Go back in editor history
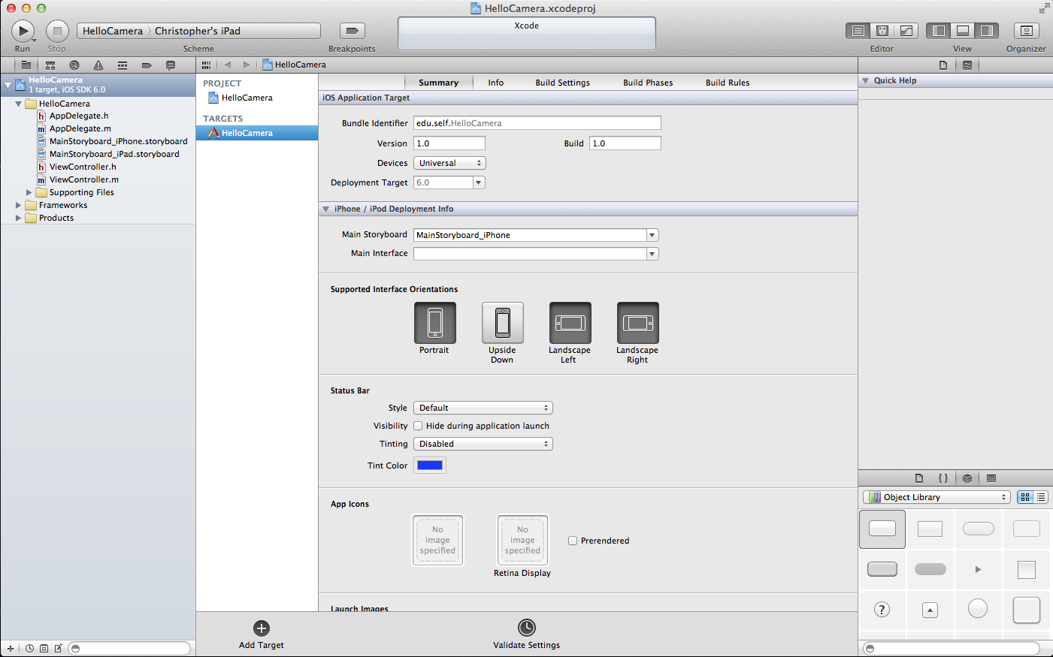 click(228, 65)
